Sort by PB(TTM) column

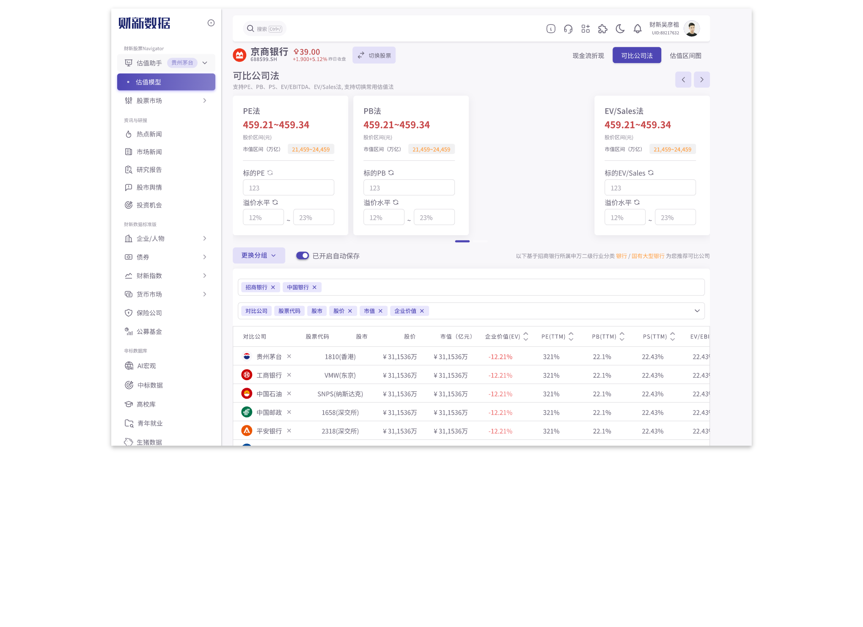[x=622, y=337]
